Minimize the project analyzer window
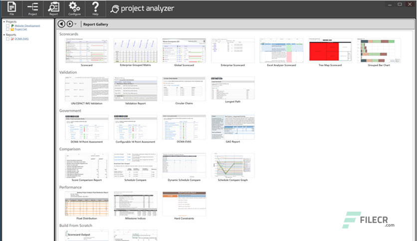Image resolution: width=417 pixels, height=241 pixels. [x=390, y=4]
